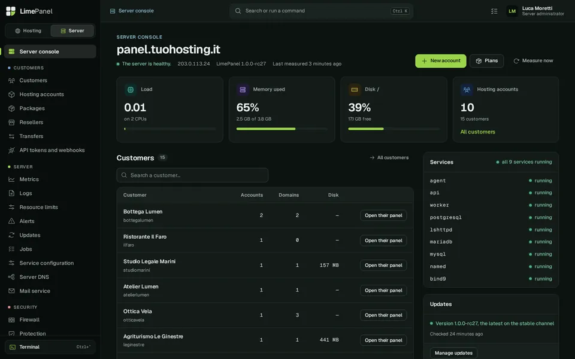Click the Manage updates button
The width and height of the screenshot is (575, 359).
coord(453,353)
